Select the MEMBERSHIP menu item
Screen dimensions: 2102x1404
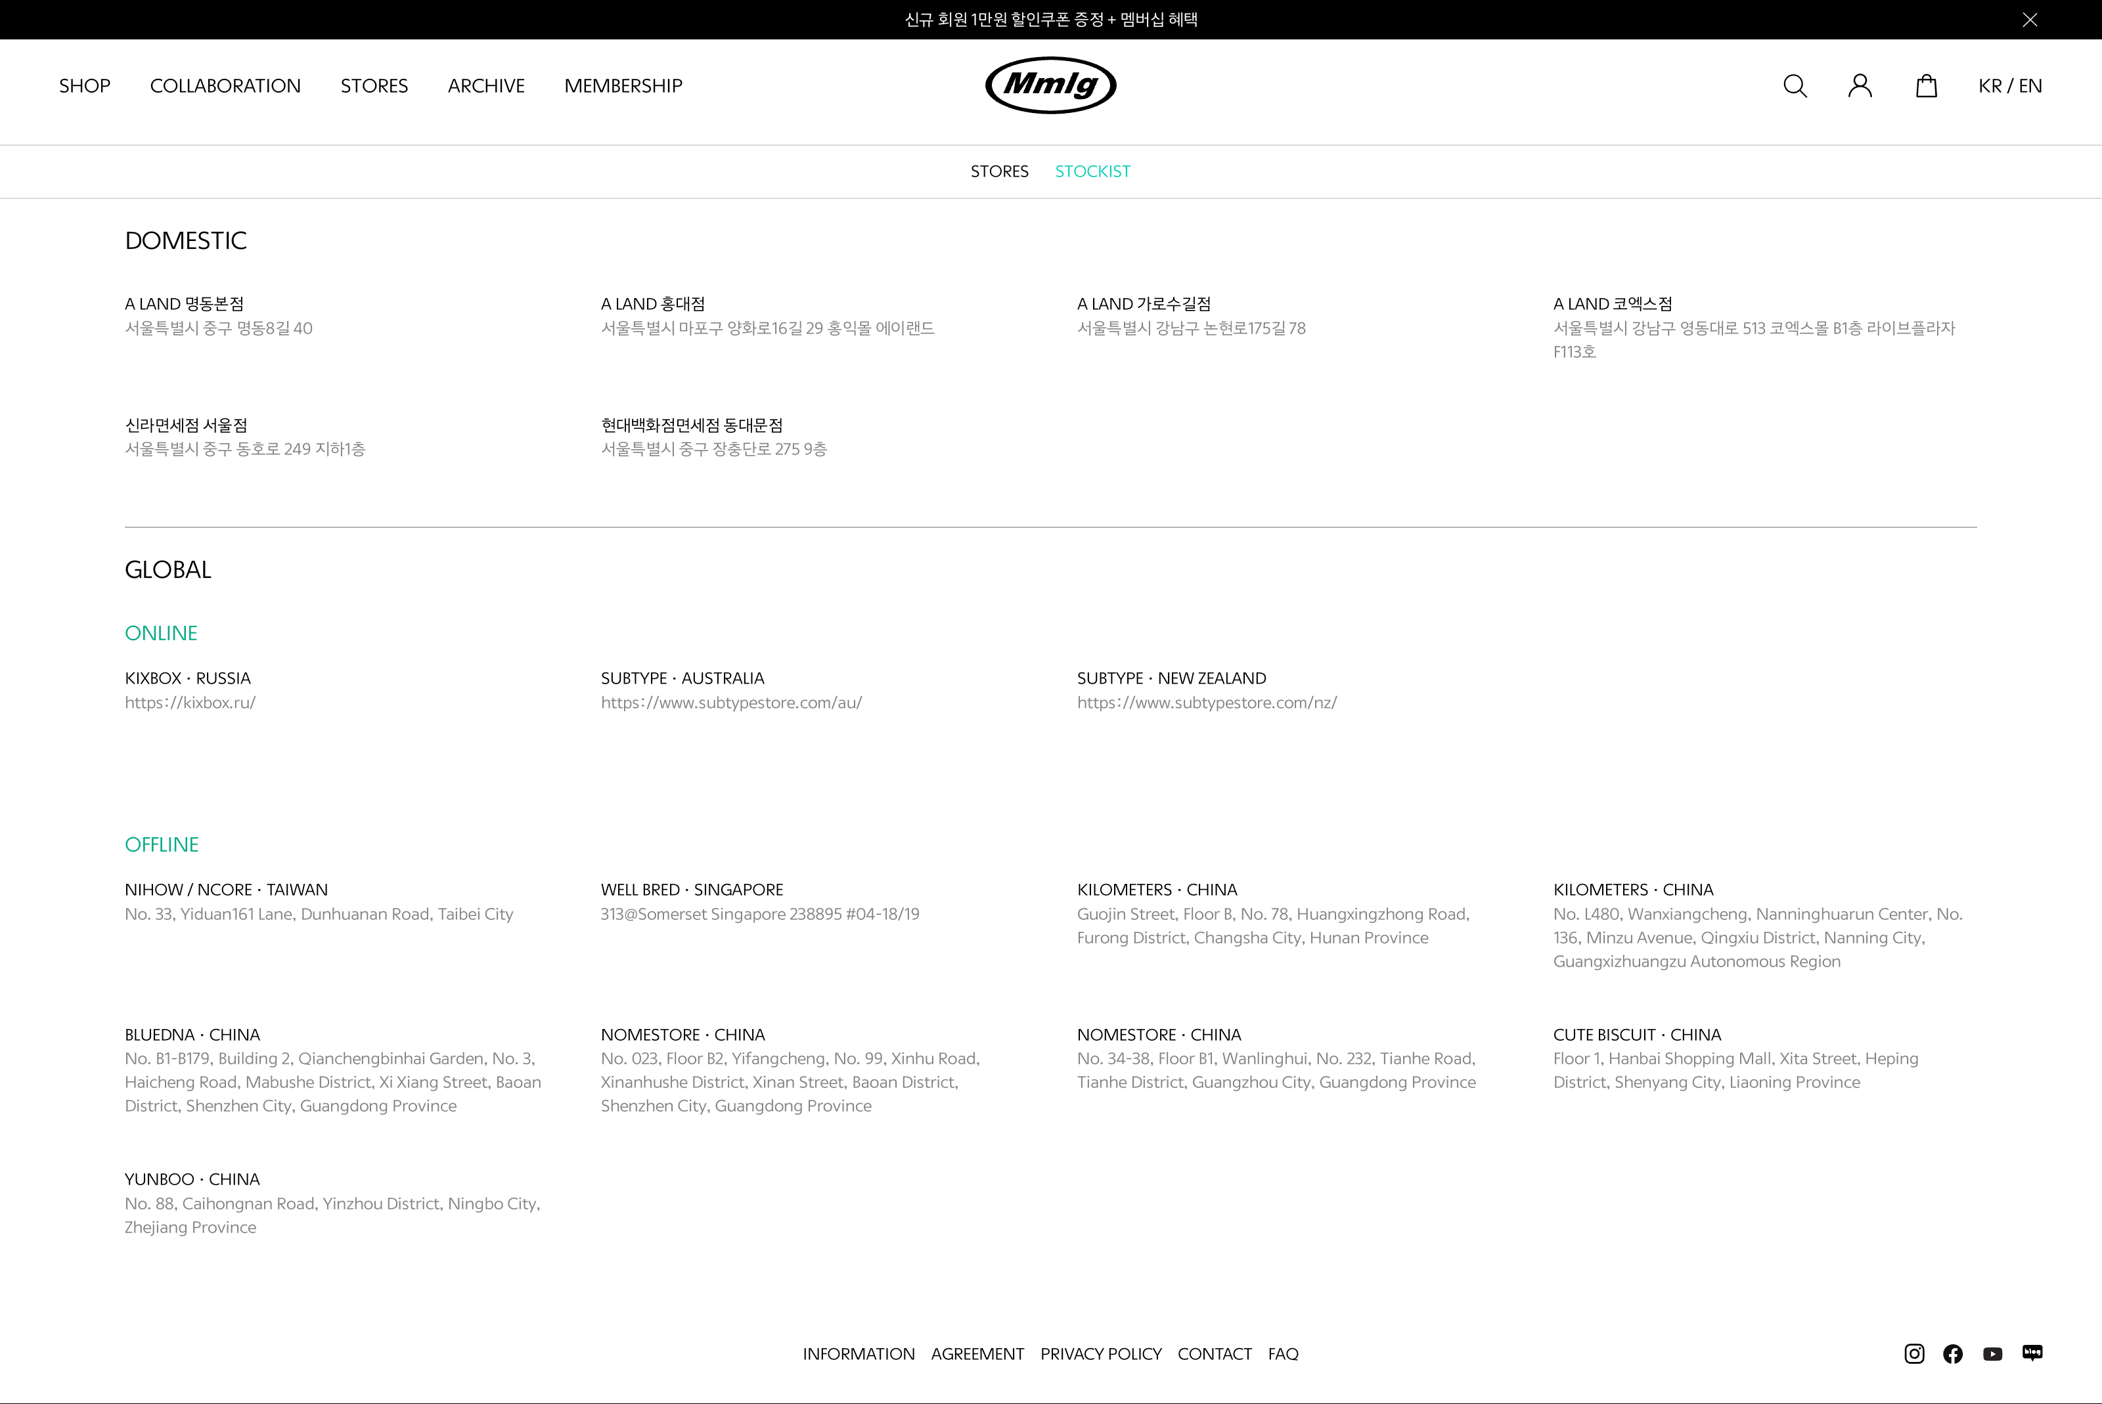623,86
